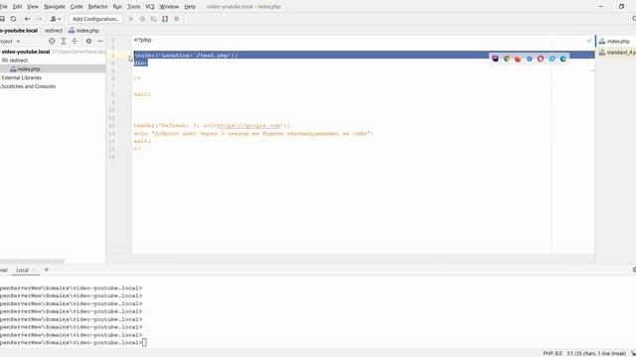Click the <?php line in editor
Image resolution: width=636 pixels, height=357 pixels.
click(x=142, y=40)
